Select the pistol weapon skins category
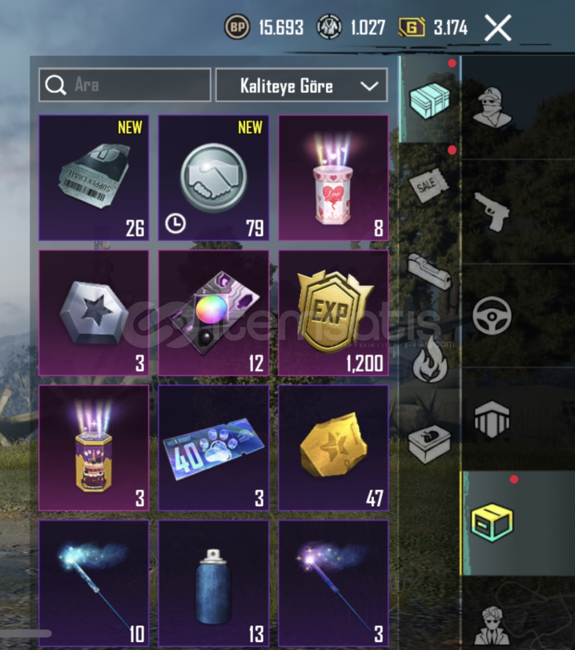Viewport: 575px width, 650px height. (492, 211)
